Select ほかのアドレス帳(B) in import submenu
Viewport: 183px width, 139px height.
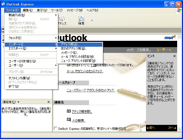coord(80,49)
